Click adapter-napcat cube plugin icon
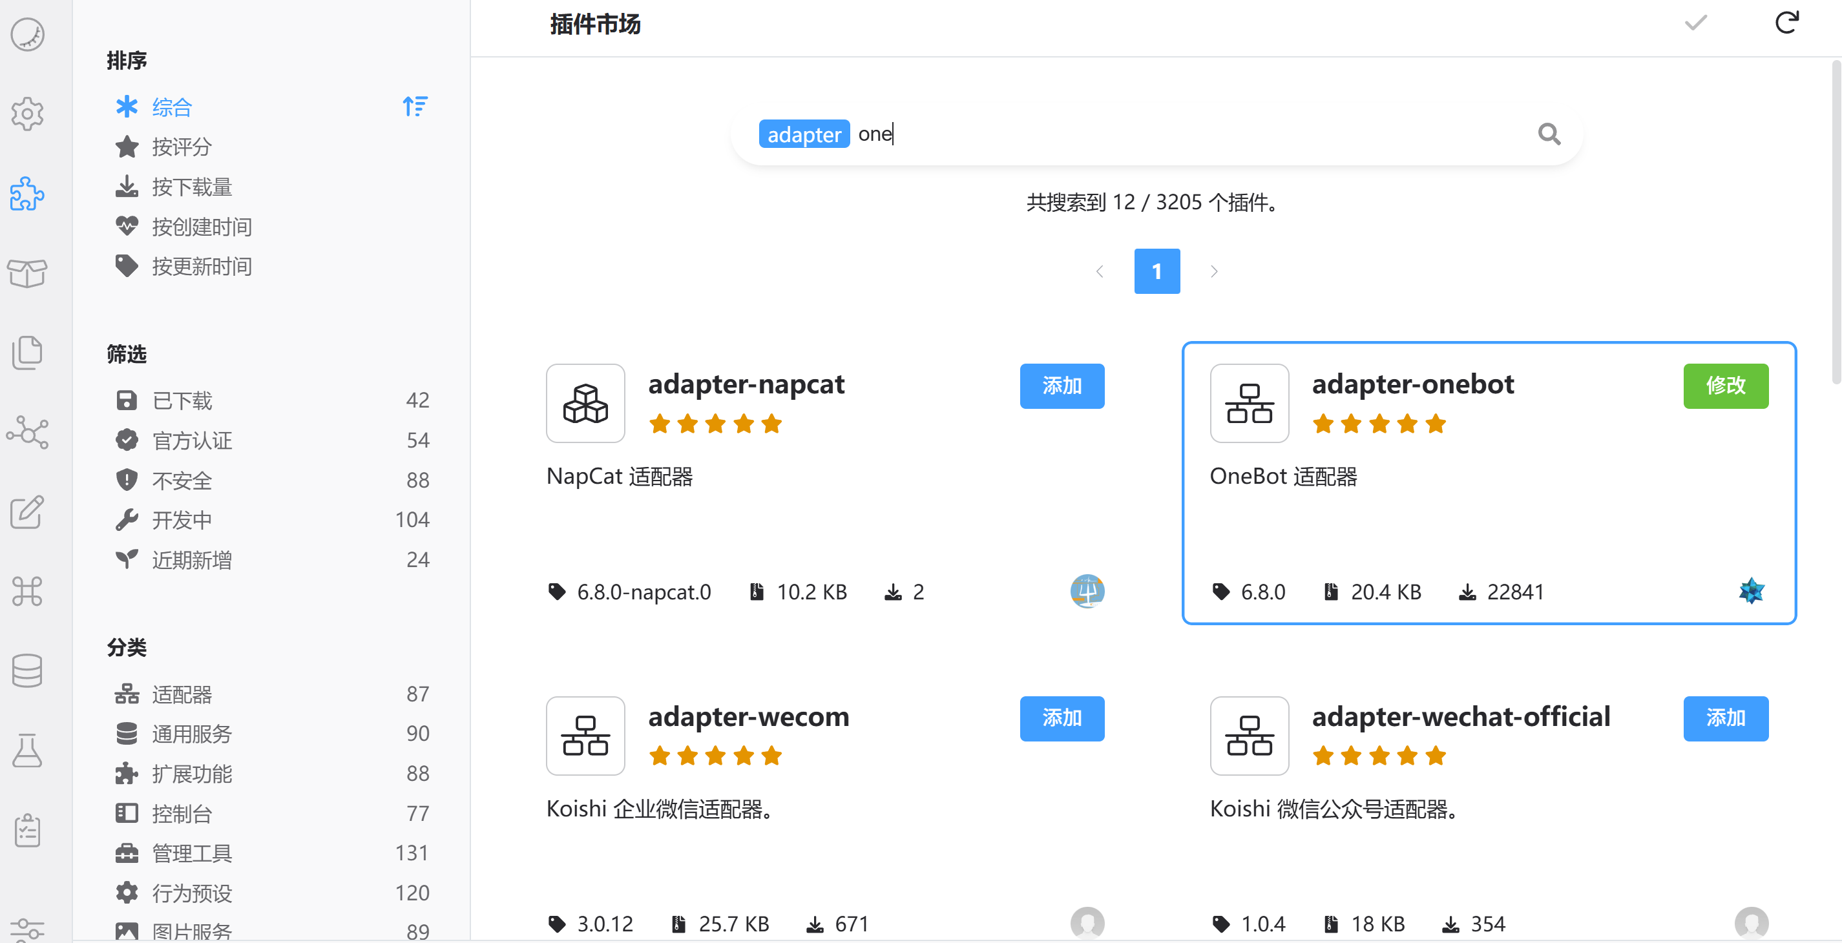1842x943 pixels. click(x=585, y=403)
